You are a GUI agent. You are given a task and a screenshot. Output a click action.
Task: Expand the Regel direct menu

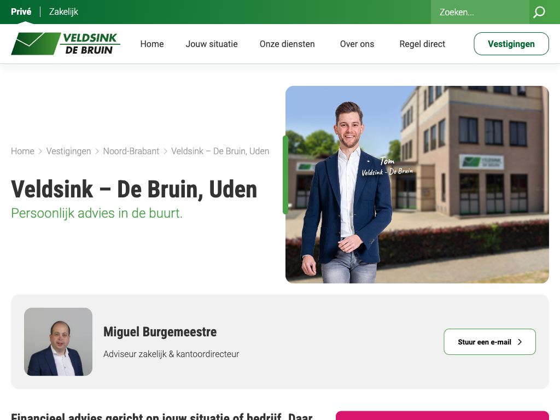tap(422, 44)
